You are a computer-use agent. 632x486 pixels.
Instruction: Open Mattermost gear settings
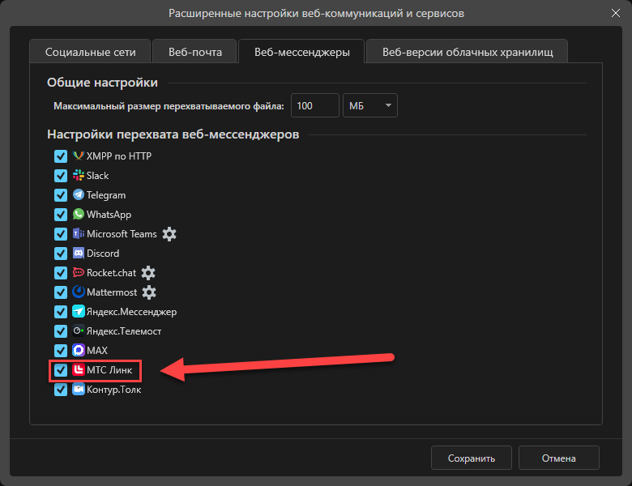coord(149,292)
